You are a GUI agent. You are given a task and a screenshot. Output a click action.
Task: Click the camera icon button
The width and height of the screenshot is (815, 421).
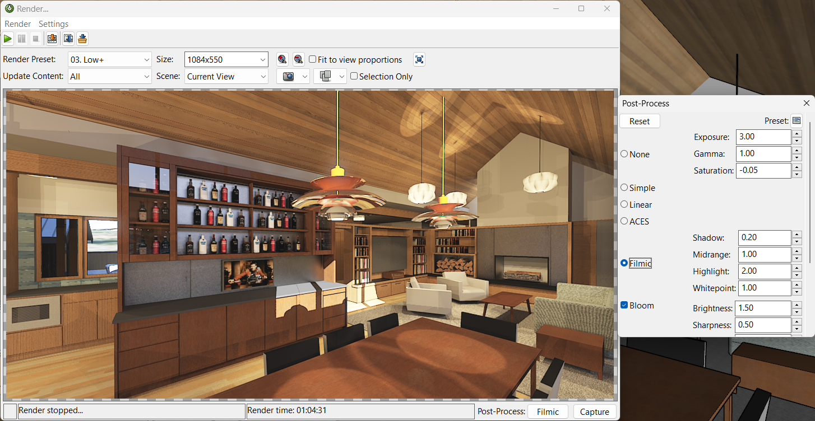[288, 77]
